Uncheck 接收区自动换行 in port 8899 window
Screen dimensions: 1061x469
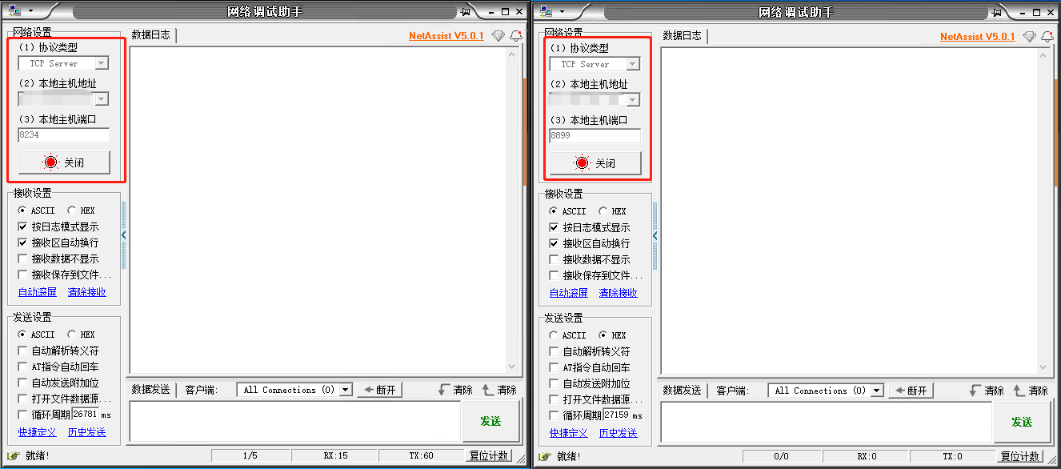(554, 243)
